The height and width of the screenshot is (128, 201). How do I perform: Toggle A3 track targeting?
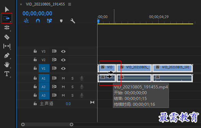pyautogui.click(x=44, y=95)
